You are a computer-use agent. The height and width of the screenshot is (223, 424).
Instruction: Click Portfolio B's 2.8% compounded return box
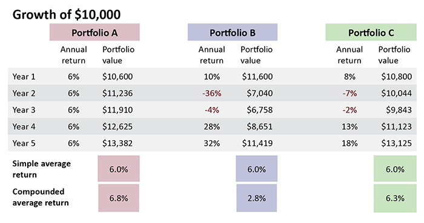[257, 198]
